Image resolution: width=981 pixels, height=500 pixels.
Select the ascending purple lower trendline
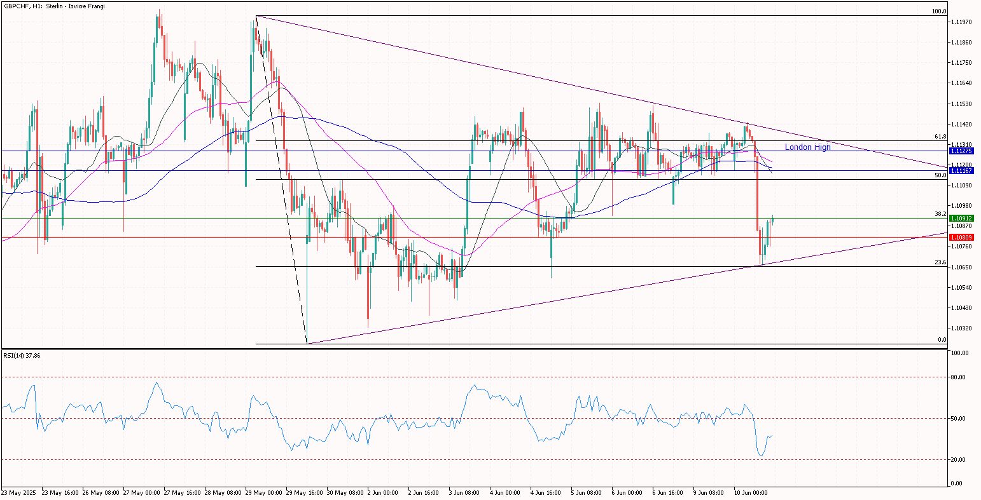(x=627, y=288)
